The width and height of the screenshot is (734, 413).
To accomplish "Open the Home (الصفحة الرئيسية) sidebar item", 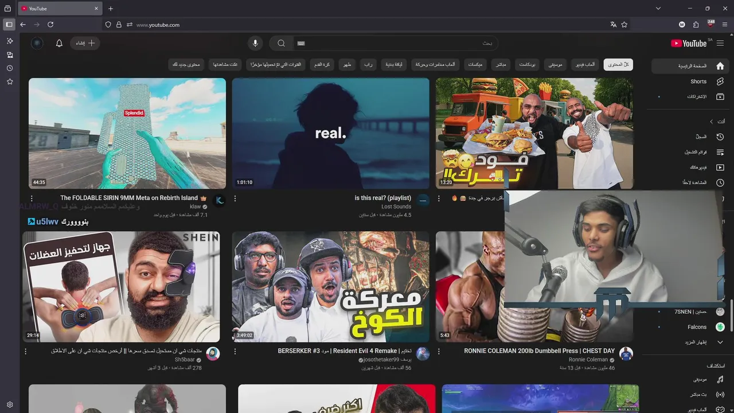I will tap(690, 66).
